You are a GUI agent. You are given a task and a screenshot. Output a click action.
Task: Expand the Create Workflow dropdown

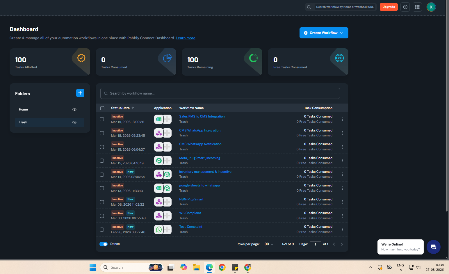click(x=324, y=33)
